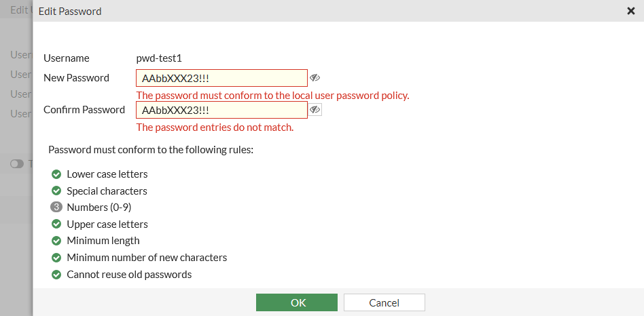This screenshot has width=644, height=316.
Task: Show the New Password text via eye icon
Action: [x=315, y=78]
